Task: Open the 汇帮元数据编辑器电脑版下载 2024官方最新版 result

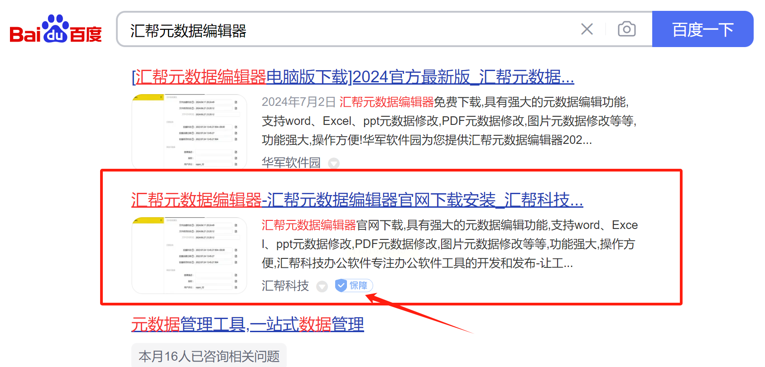Action: 353,77
